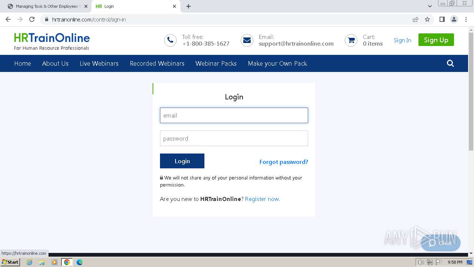Viewport: 474px width, 267px height.
Task: Click the +1-800-385-1627 phone number
Action: click(x=206, y=44)
